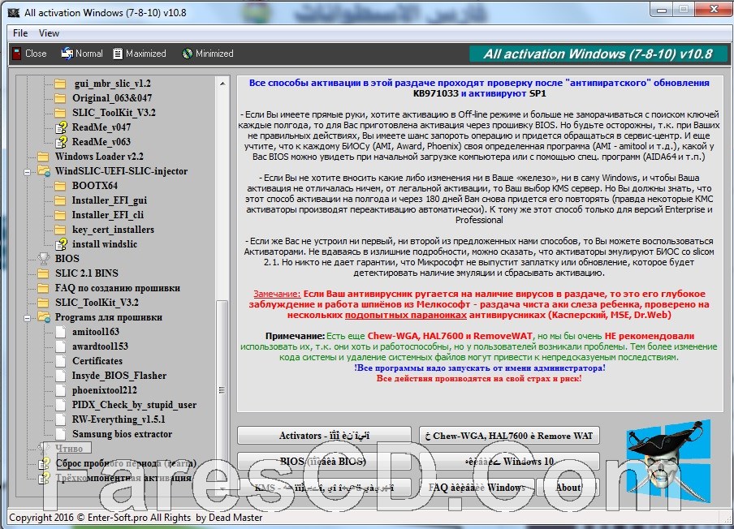Image resolution: width=734 pixels, height=529 pixels.
Task: Click the BOOTX64 folder icon
Action: click(x=60, y=186)
